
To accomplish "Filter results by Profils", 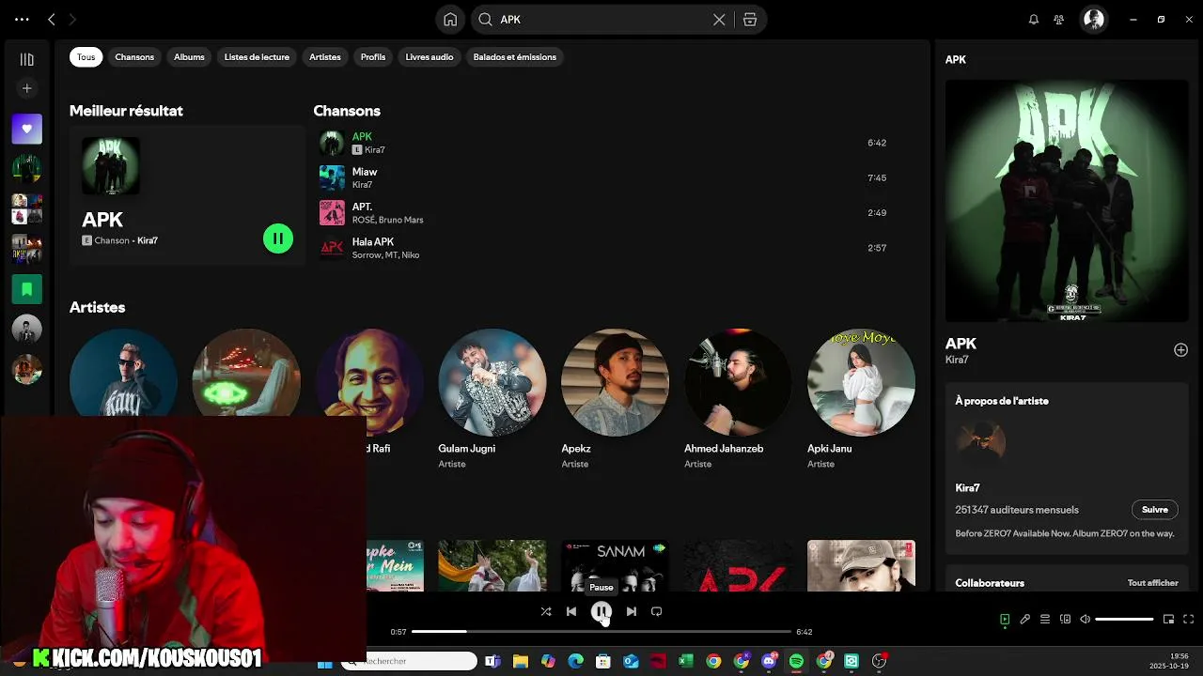I will 373,57.
